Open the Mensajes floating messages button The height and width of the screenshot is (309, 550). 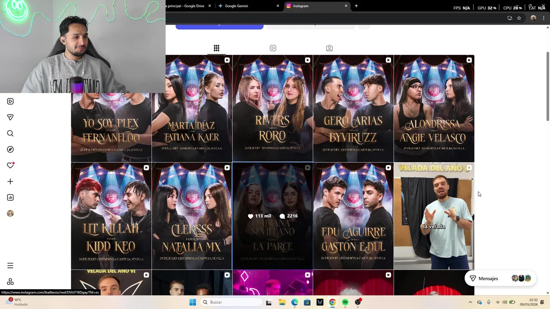501,279
